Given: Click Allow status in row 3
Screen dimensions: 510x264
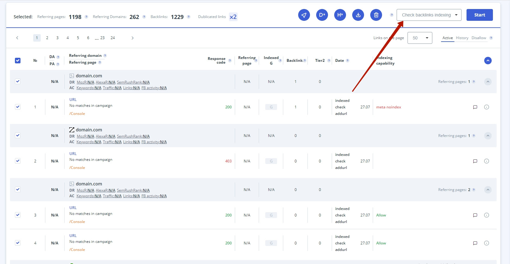Looking at the screenshot, I should [381, 215].
